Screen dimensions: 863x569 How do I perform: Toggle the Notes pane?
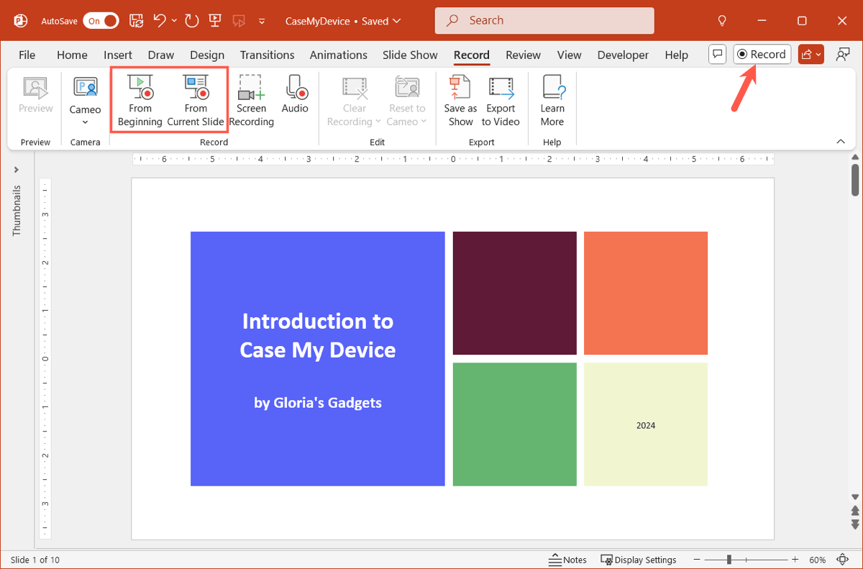click(567, 560)
